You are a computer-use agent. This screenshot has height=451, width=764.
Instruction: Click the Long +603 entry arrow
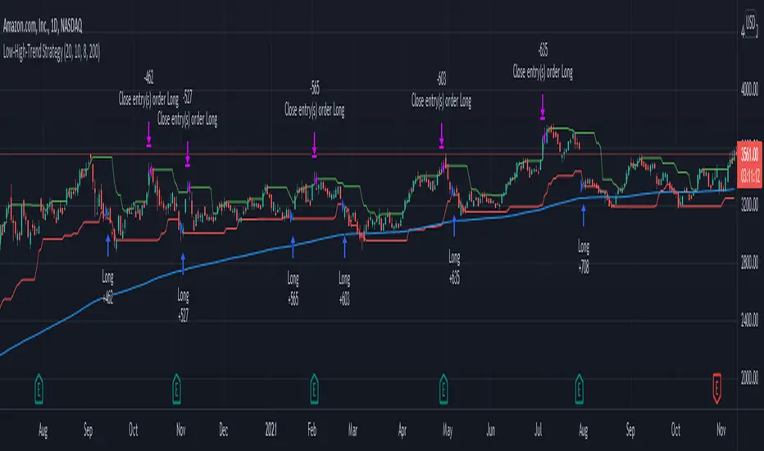pos(344,247)
